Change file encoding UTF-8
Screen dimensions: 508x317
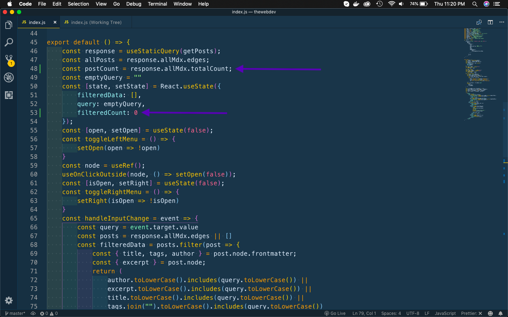click(x=413, y=313)
